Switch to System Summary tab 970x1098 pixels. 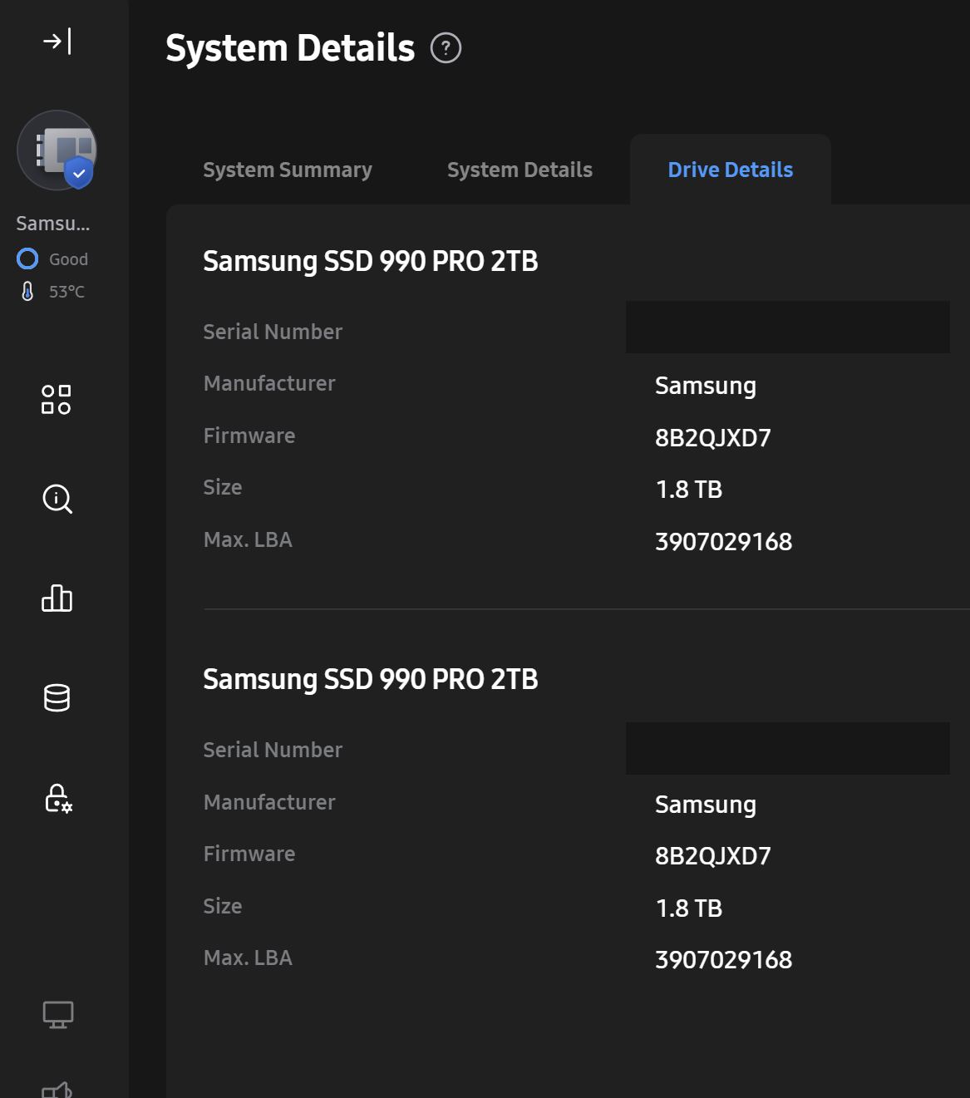pyautogui.click(x=288, y=170)
